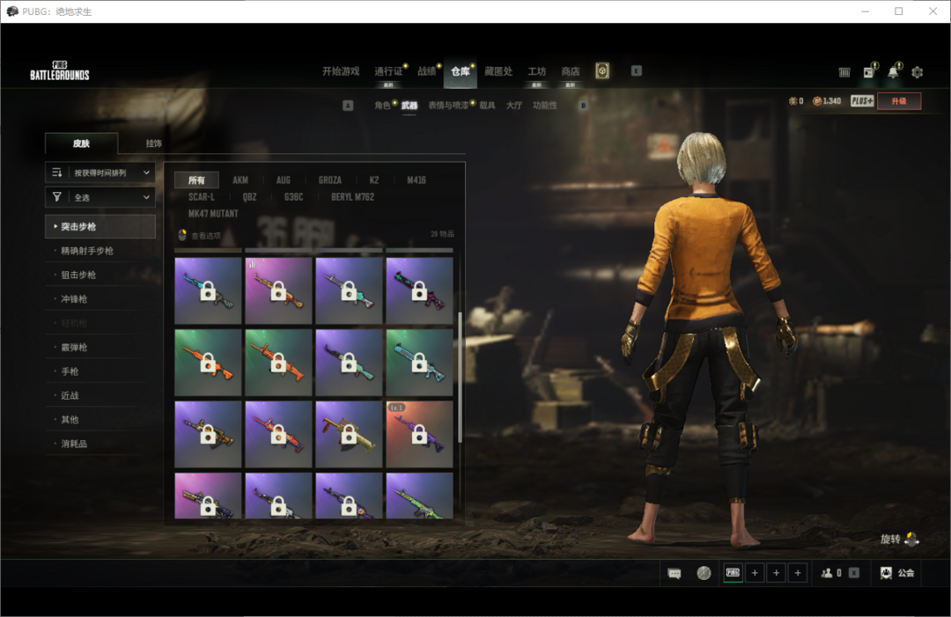Screen dimensions: 951x617
Task: Click the first plus team slot
Action: click(755, 573)
